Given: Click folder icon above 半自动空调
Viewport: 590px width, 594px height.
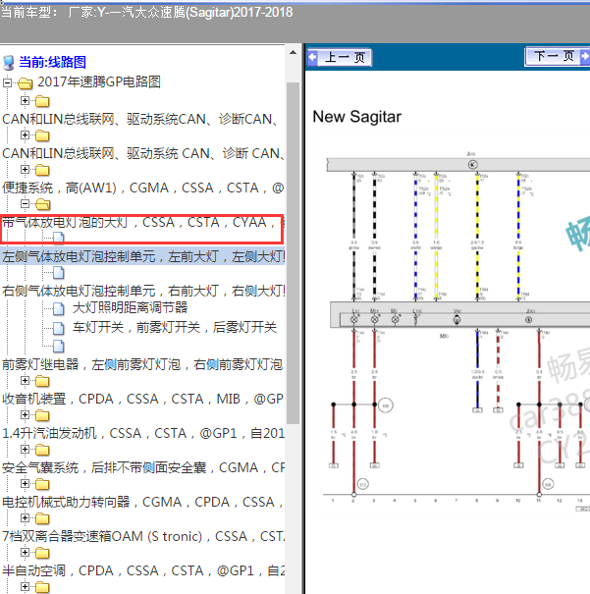Looking at the screenshot, I should pyautogui.click(x=42, y=553).
